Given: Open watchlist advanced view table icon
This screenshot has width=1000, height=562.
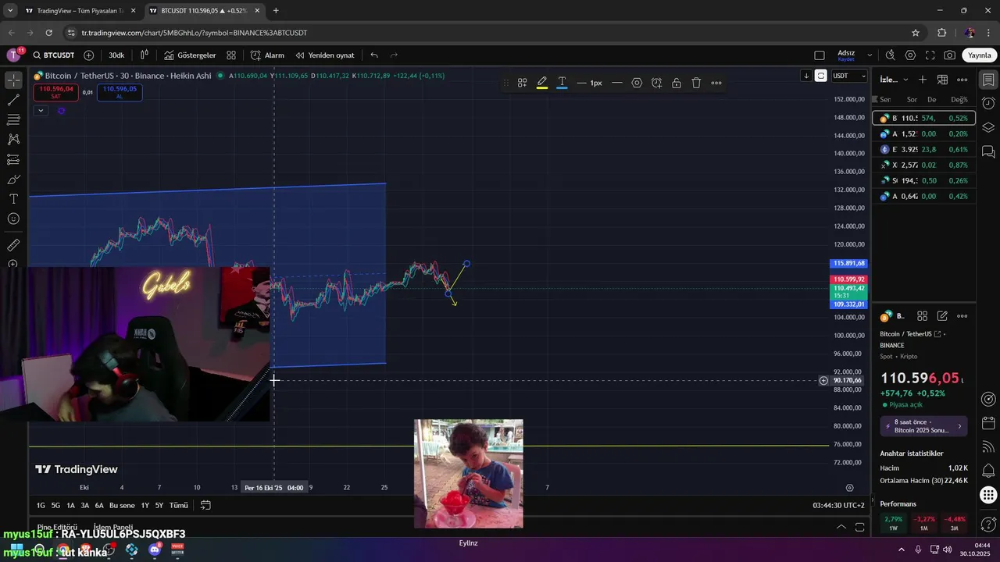Looking at the screenshot, I should coord(942,80).
